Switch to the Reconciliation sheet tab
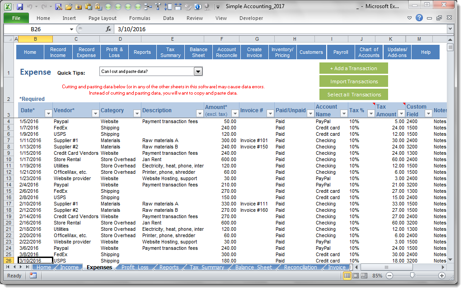This screenshot has height=291, width=464. click(x=300, y=267)
